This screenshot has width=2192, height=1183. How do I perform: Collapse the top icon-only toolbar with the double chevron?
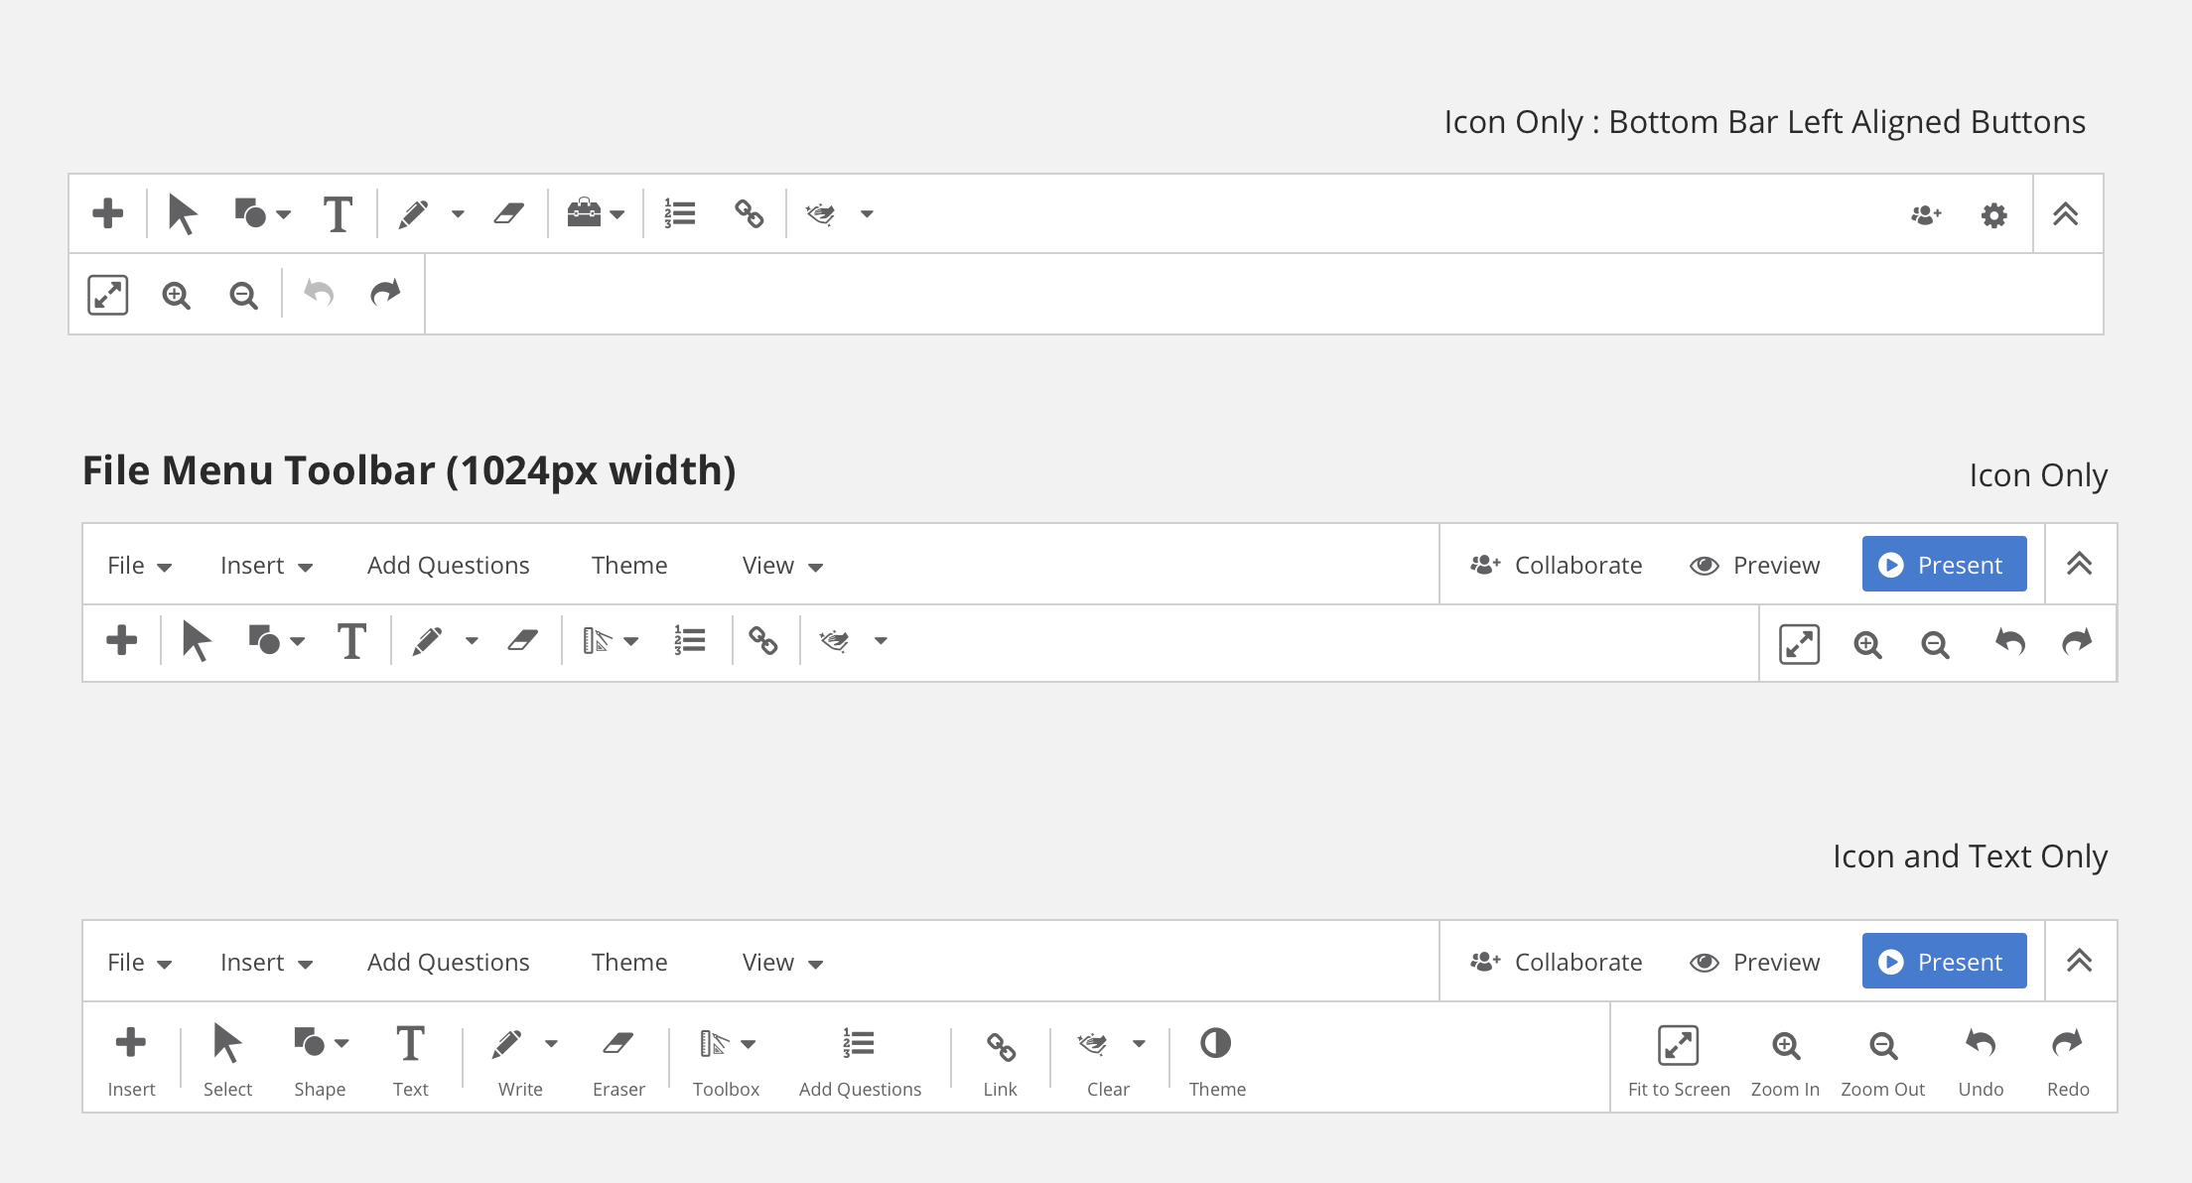[x=2066, y=214]
